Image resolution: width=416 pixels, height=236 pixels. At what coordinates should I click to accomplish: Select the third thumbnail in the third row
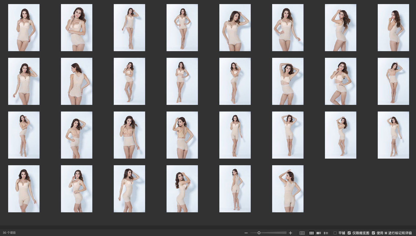[x=129, y=135]
